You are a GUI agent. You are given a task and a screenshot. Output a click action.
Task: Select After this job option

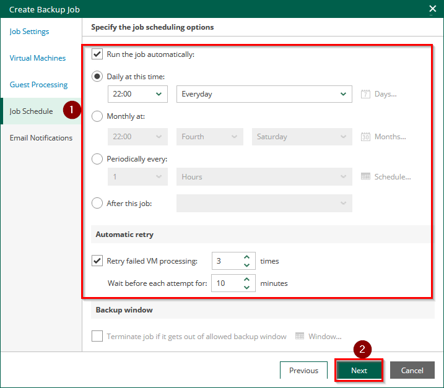coord(97,203)
